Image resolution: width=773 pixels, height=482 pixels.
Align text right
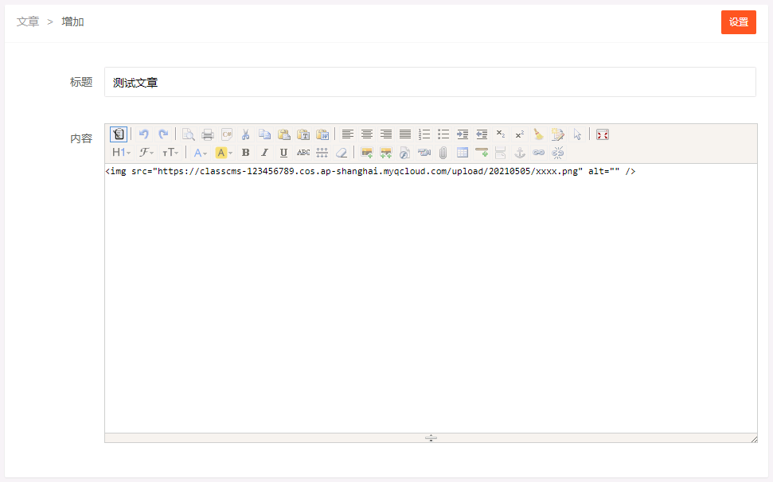pos(386,134)
